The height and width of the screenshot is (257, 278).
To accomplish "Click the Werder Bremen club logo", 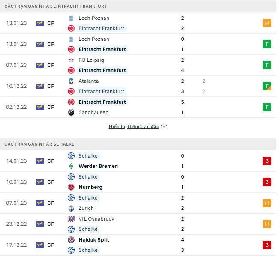I will (x=71, y=166).
